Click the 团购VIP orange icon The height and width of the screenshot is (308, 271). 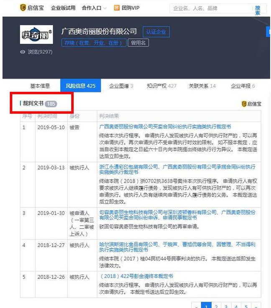(117, 8)
